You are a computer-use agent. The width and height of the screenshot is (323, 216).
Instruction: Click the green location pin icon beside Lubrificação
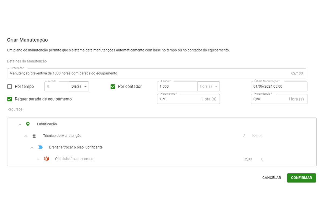[28, 124]
